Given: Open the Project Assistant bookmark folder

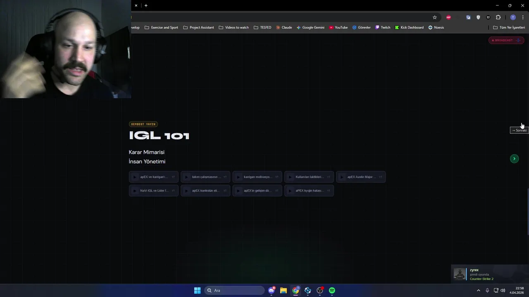Looking at the screenshot, I should pos(198,28).
